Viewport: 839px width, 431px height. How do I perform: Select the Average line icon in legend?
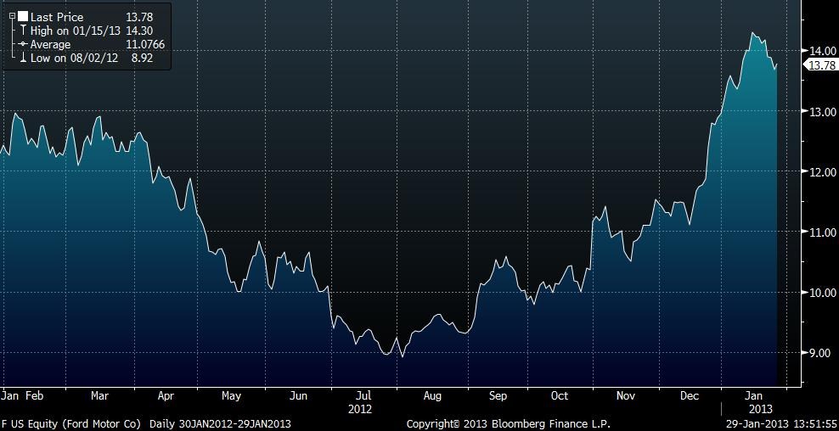tap(22, 43)
